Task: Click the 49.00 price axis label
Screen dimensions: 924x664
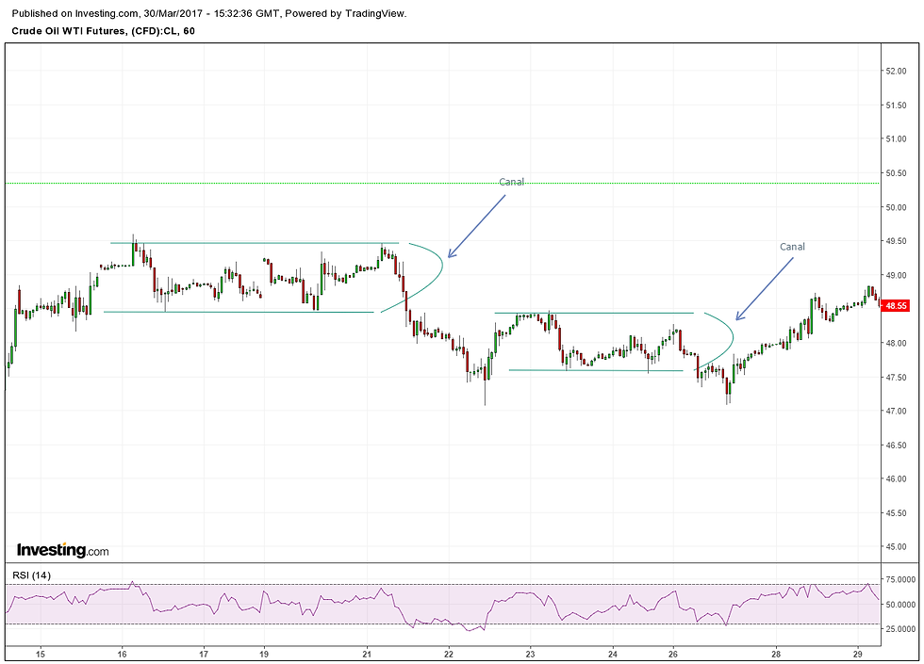Action: tap(897, 275)
